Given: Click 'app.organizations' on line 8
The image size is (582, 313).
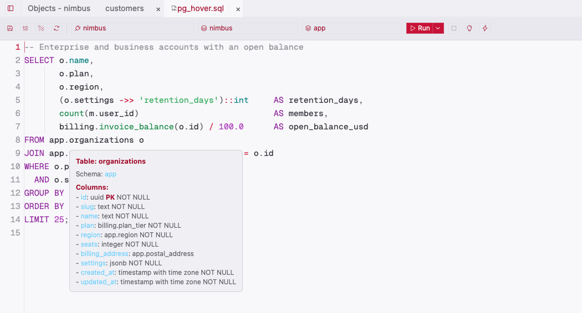Looking at the screenshot, I should pos(91,140).
